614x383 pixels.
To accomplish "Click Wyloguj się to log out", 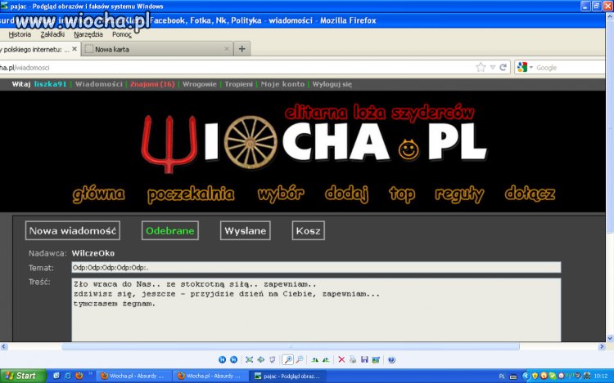I will tap(332, 84).
